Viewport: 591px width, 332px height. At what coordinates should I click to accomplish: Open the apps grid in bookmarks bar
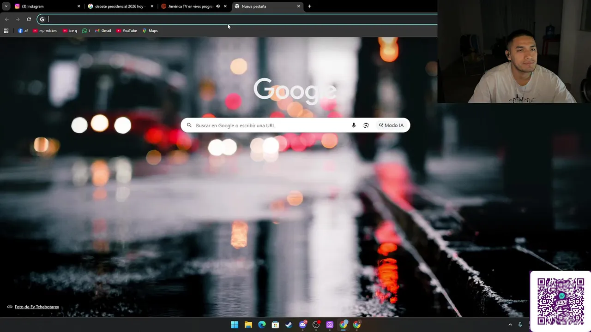(x=6, y=30)
